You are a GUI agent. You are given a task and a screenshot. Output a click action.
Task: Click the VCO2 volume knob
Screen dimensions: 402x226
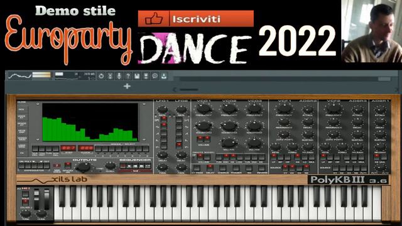(x=229, y=143)
